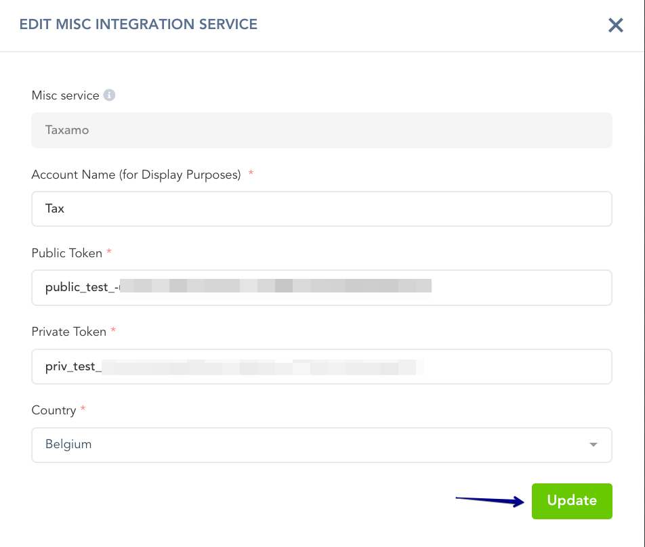Click the red asterisk after Private Token

113,331
